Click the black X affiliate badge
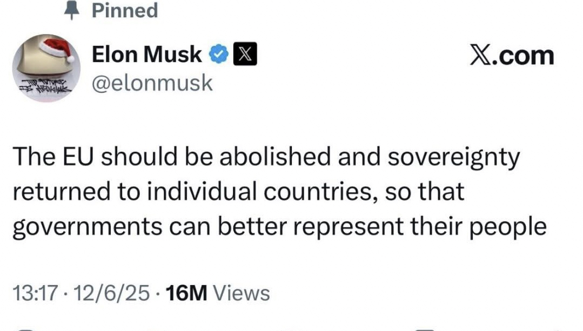This screenshot has width=583, height=331. coord(245,55)
